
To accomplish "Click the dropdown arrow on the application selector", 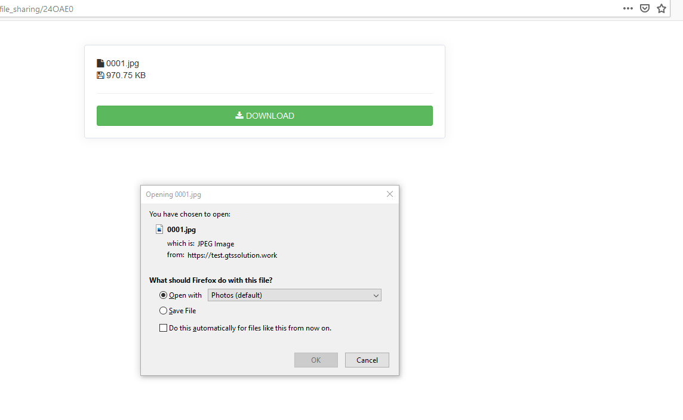I will (x=376, y=295).
